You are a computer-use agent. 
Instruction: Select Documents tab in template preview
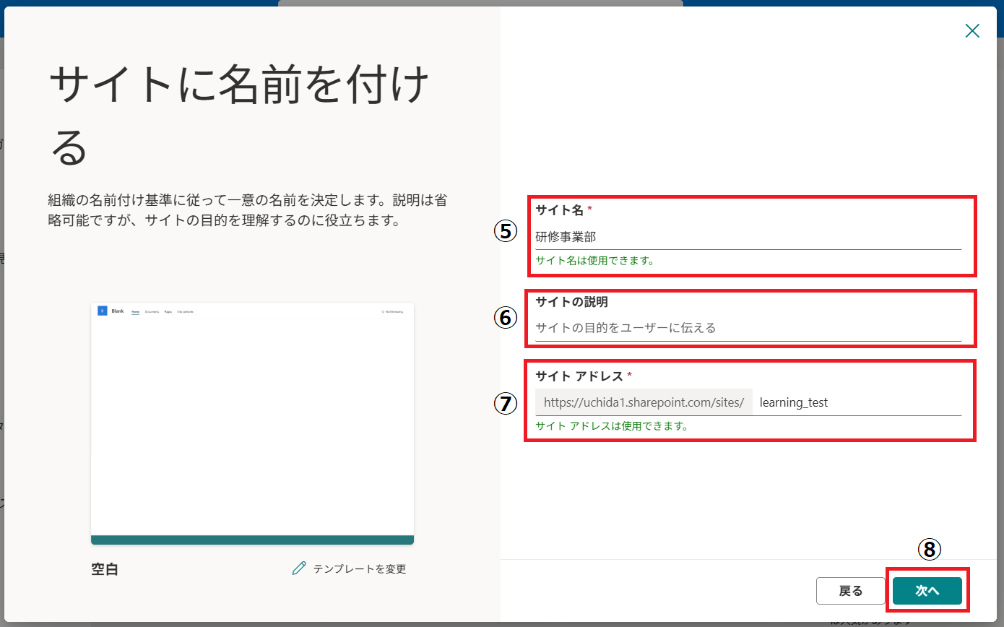click(x=152, y=311)
